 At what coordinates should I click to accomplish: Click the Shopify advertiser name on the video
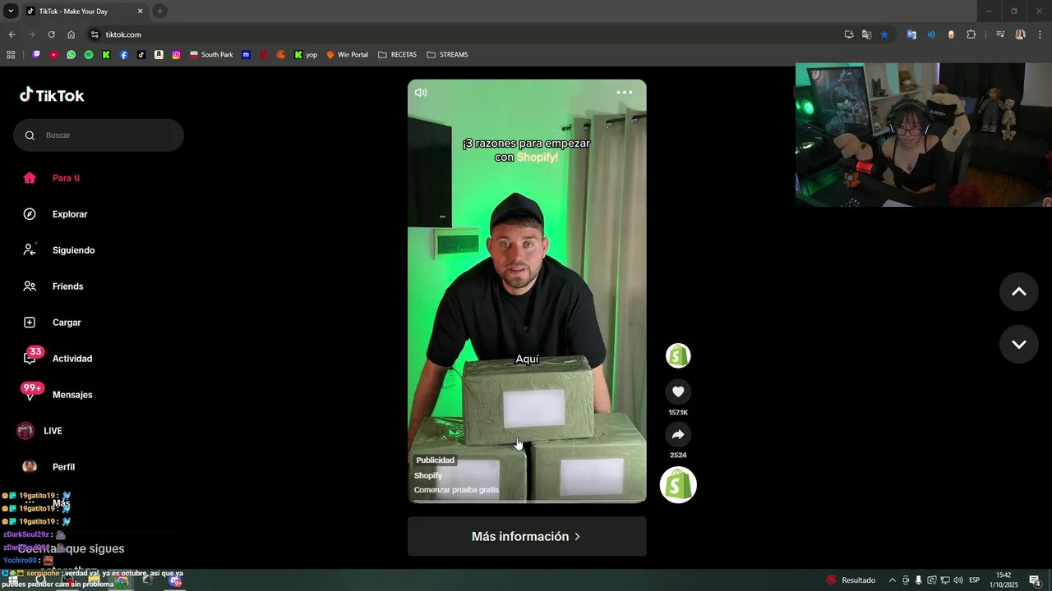click(428, 476)
